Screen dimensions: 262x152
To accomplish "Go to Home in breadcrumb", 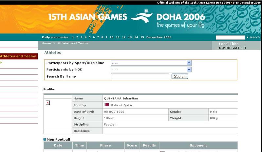I will pyautogui.click(x=46, y=43).
